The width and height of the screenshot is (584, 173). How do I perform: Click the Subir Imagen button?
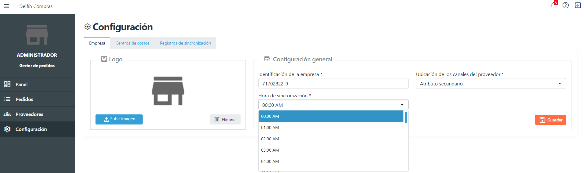[x=119, y=119]
